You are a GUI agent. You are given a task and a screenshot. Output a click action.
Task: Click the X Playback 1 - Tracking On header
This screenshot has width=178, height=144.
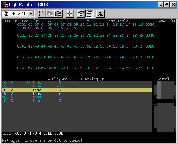[76, 79]
